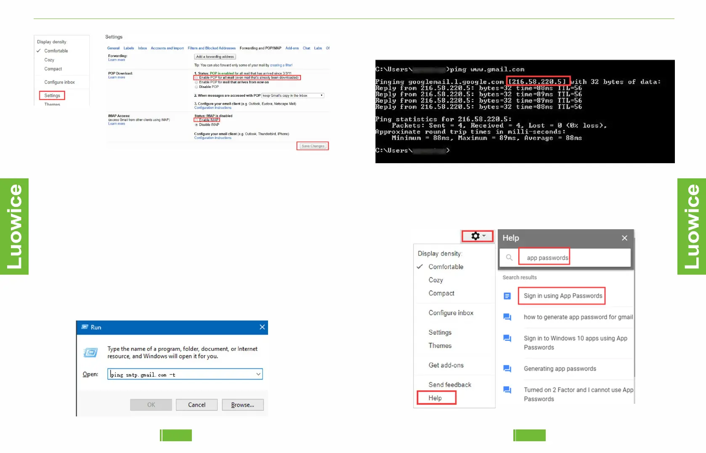Select the Disable POP radio button
This screenshot has width=706, height=453.
pyautogui.click(x=196, y=87)
